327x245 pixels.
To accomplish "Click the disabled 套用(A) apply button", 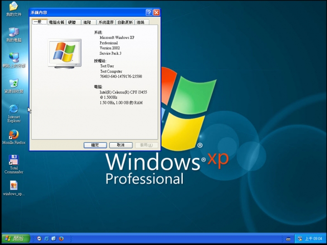I will click(x=146, y=145).
